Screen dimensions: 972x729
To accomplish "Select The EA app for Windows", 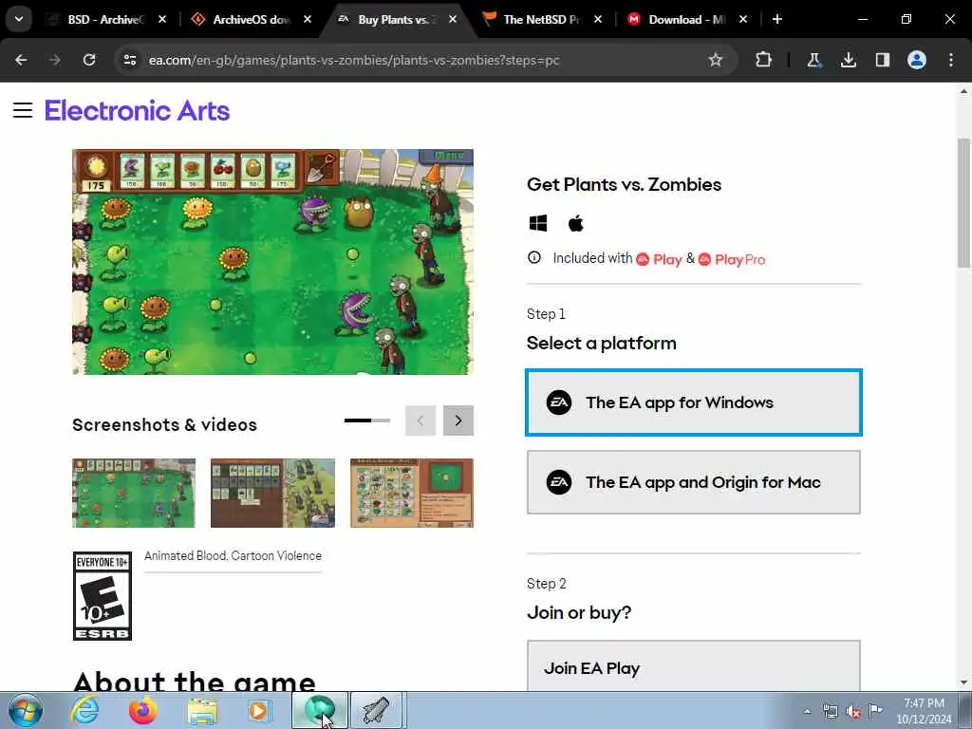I will [x=694, y=402].
